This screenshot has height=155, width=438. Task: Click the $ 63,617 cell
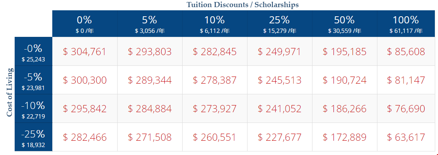pos(406,137)
